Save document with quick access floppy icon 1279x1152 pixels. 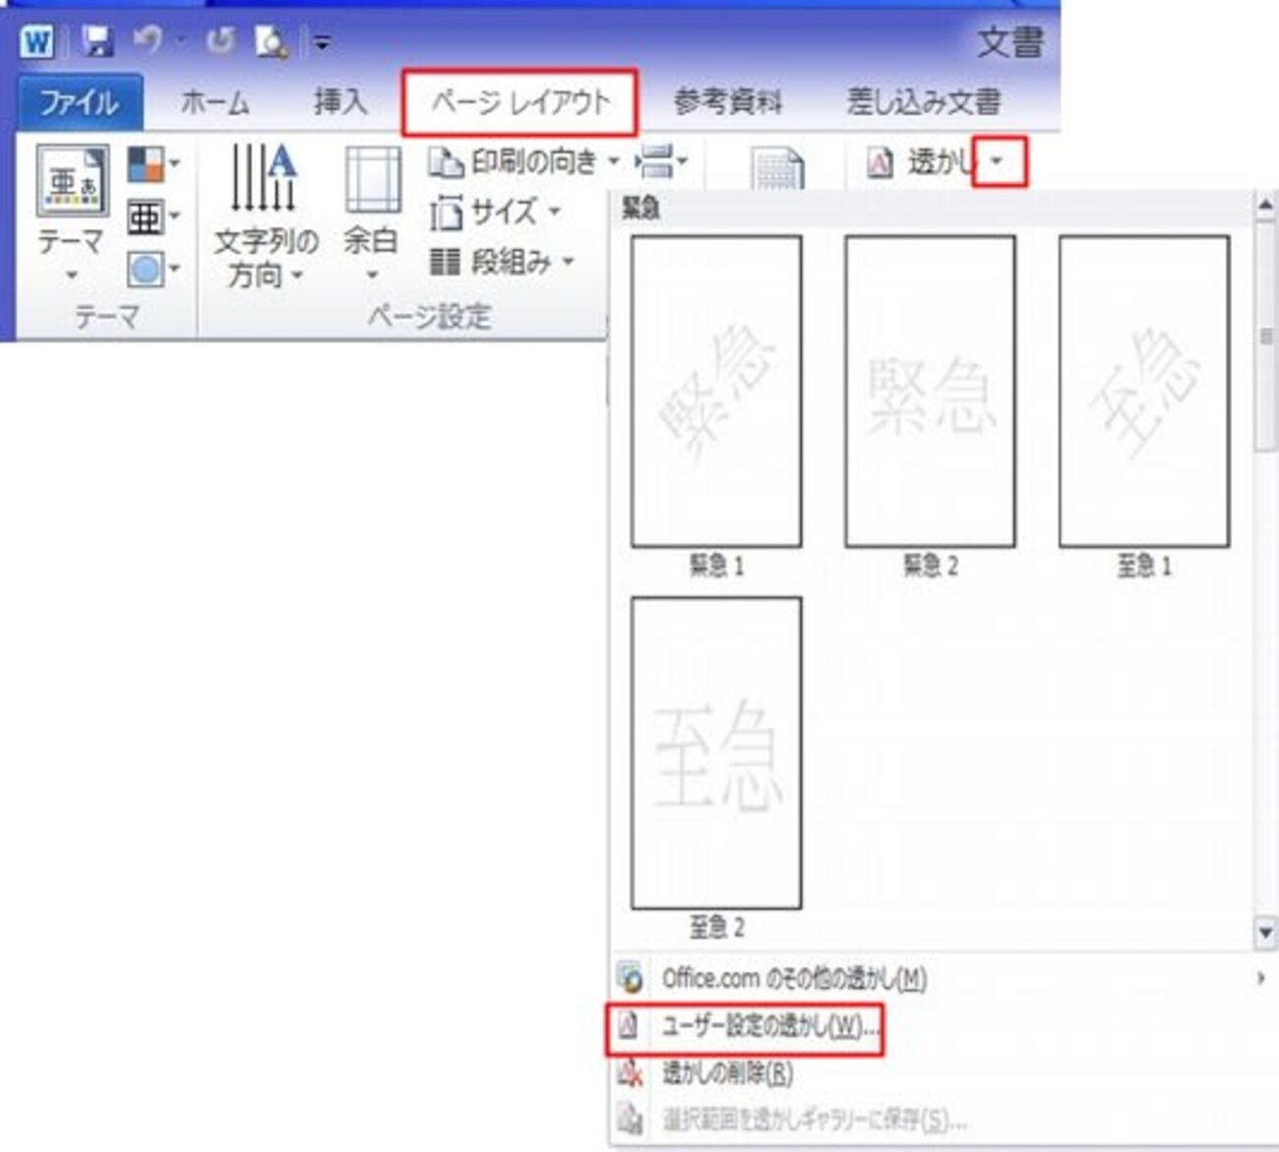click(x=96, y=41)
